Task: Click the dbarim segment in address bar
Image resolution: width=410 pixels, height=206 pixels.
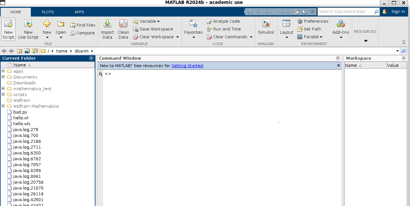Action: [x=81, y=51]
